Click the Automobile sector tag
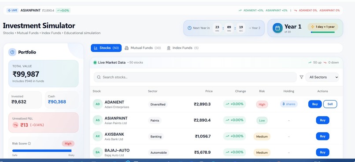 159,152
